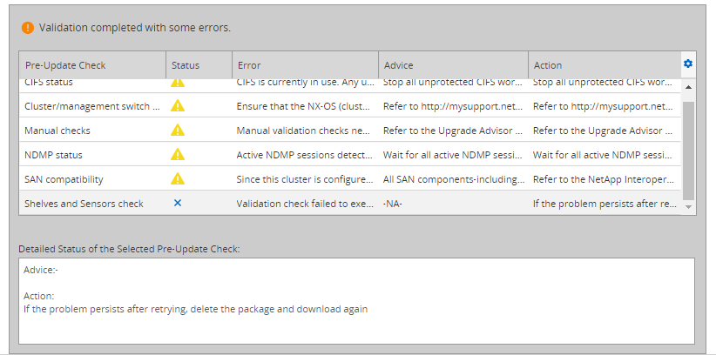The image size is (716, 362).
Task: Click the Advice column header
Action: tap(452, 64)
